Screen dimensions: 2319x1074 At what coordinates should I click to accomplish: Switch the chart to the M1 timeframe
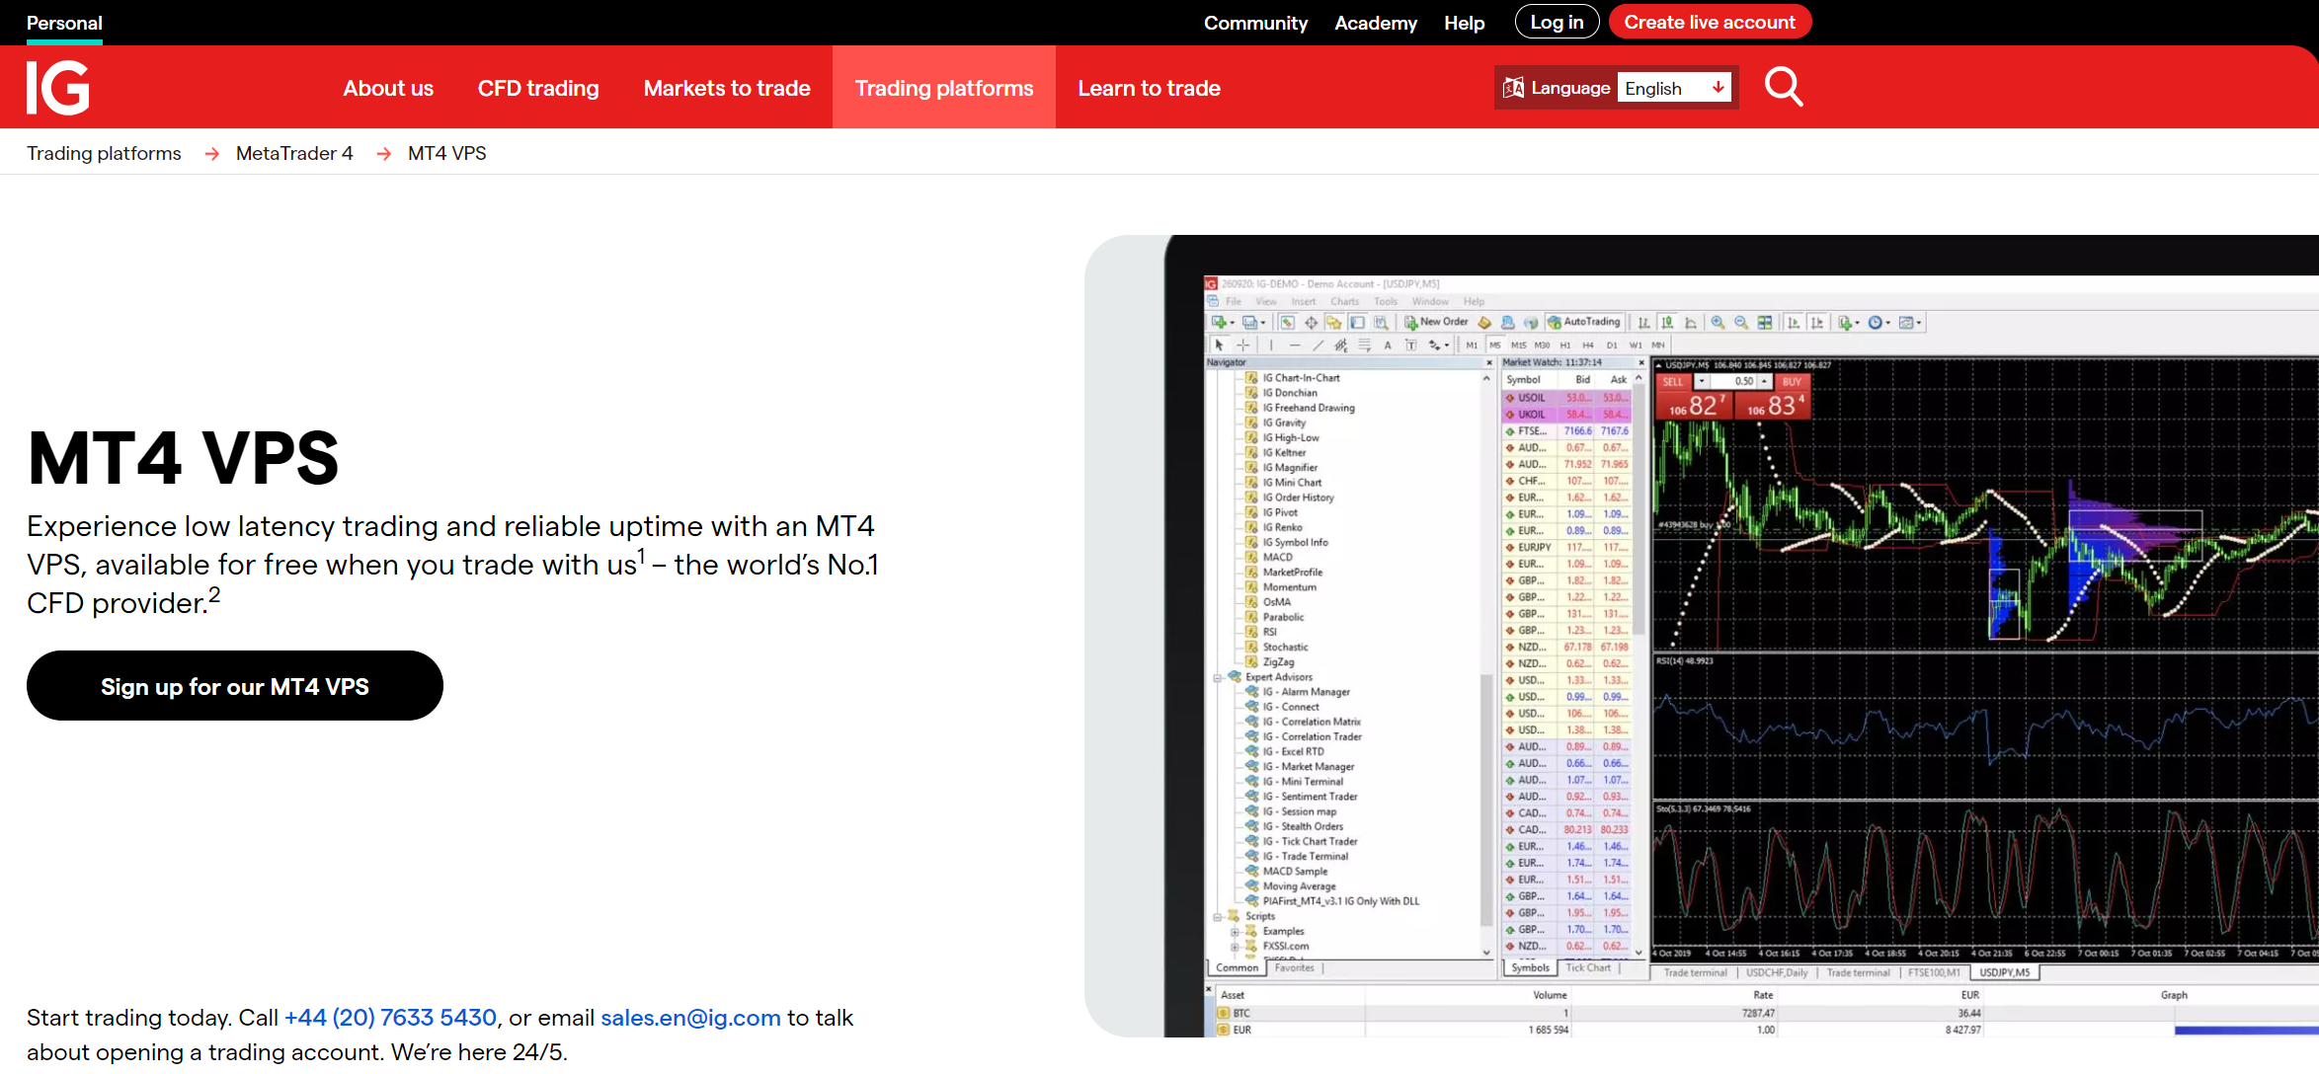1472,345
